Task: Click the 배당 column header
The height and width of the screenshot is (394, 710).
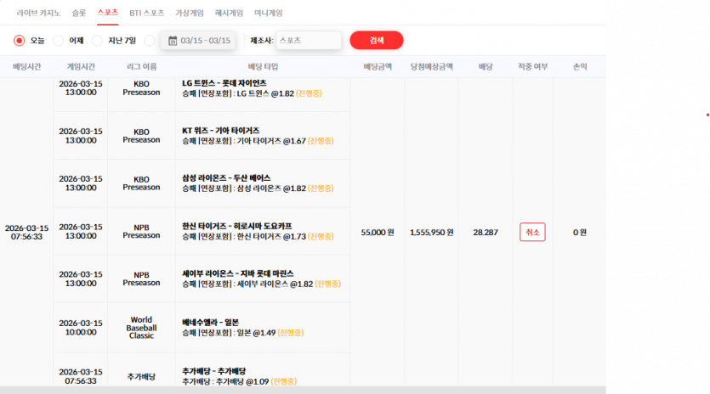Action: pyautogui.click(x=486, y=66)
